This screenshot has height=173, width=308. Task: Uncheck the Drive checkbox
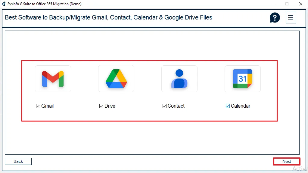101,106
